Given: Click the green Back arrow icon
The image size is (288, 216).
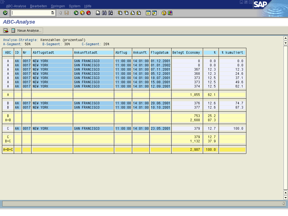Looking at the screenshot, I should click(76, 13).
